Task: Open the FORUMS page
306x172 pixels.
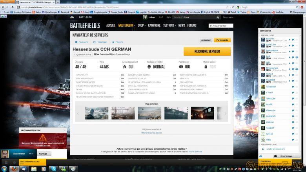Action: click(x=192, y=25)
